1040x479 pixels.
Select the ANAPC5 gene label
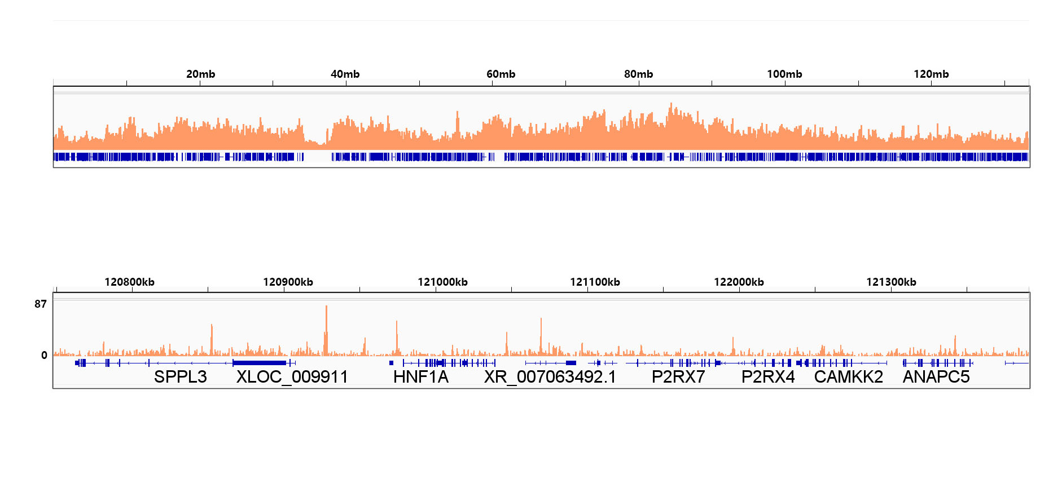pyautogui.click(x=936, y=376)
